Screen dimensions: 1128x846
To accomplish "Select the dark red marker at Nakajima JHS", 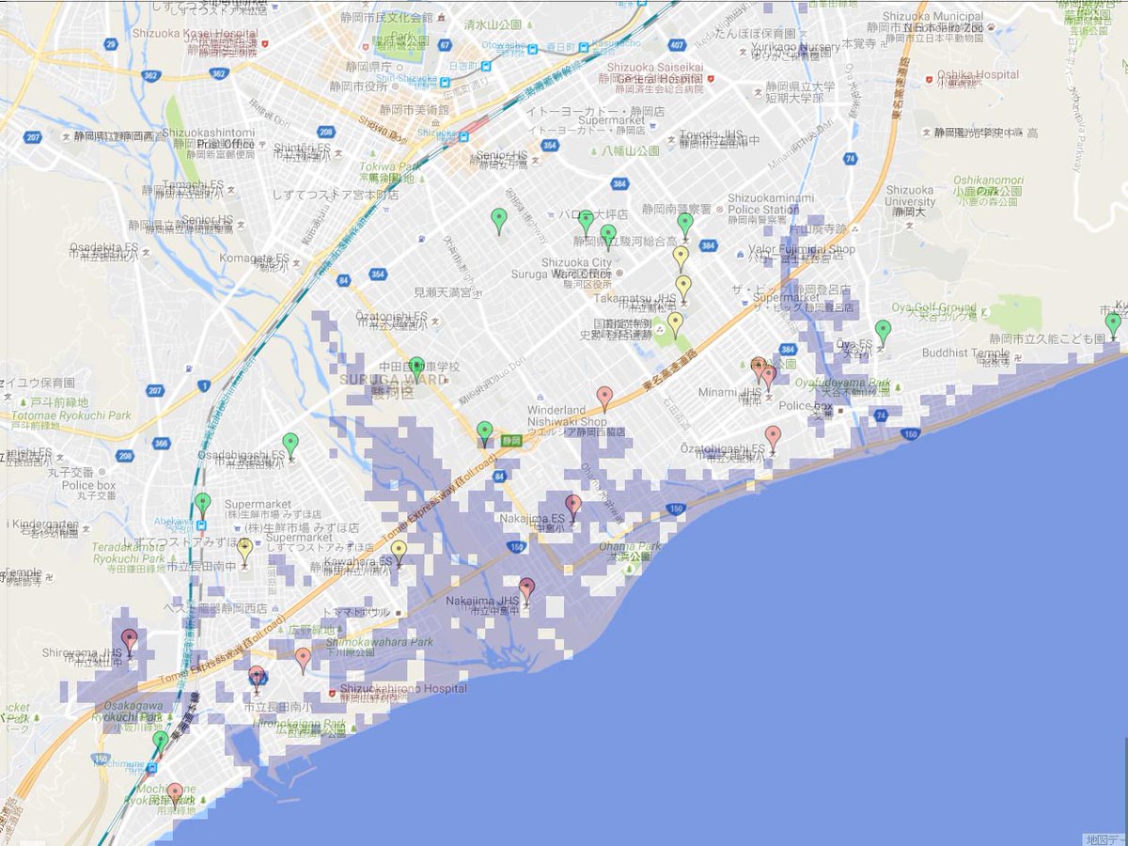I will [527, 590].
